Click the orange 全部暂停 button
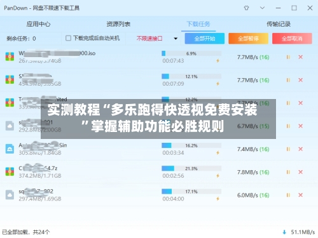Viewport: 318px width, 238px height. [x=248, y=39]
